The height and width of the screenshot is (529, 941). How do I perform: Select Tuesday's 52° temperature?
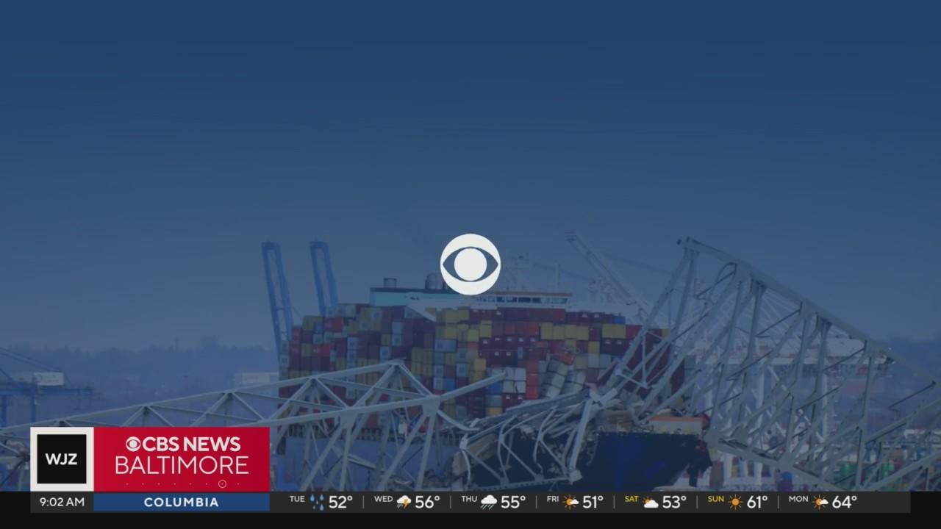(340, 503)
